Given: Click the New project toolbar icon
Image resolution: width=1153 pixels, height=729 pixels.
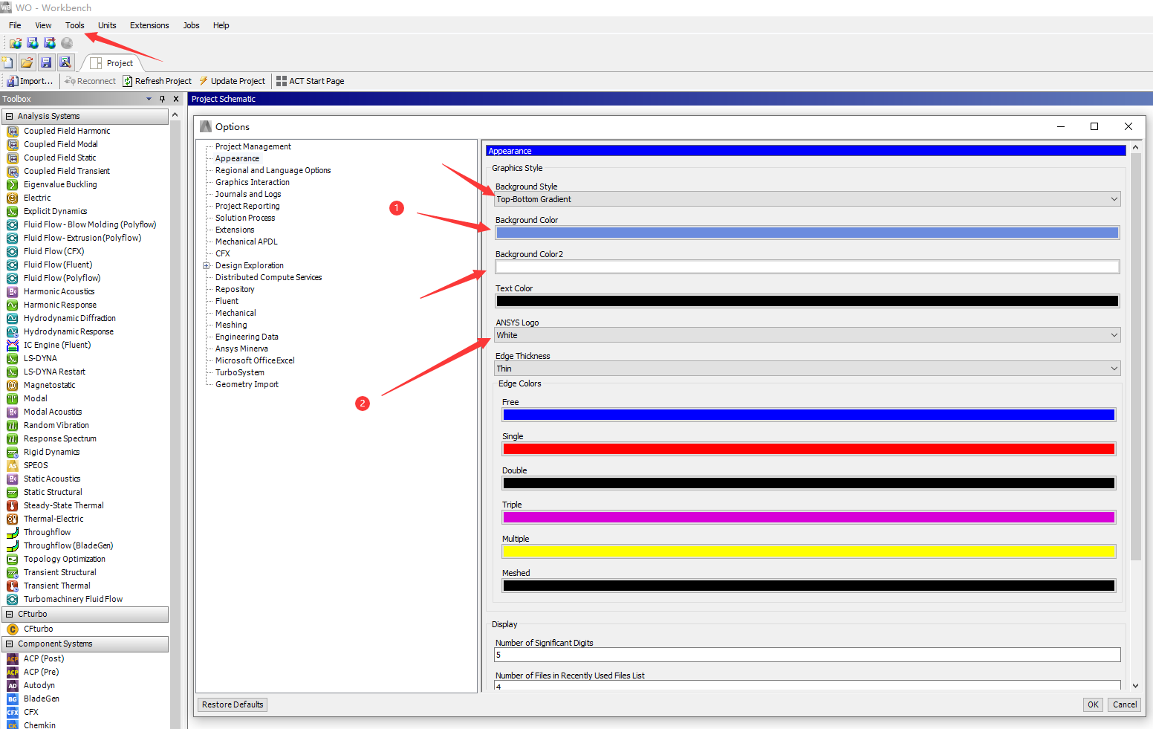Looking at the screenshot, I should tap(8, 62).
